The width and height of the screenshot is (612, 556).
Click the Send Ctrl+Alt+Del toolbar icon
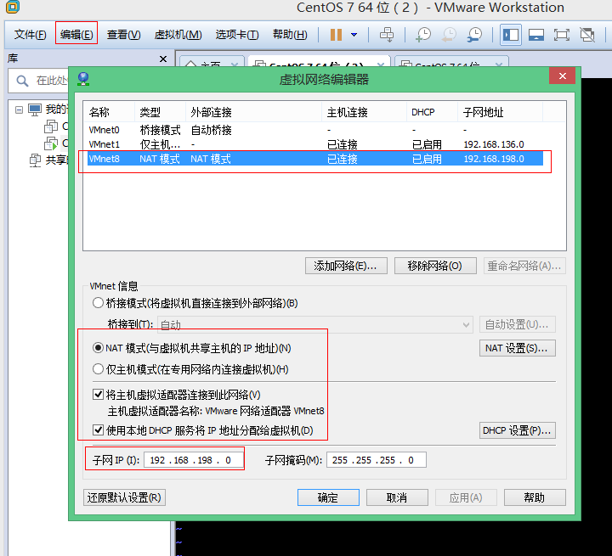pyautogui.click(x=387, y=35)
